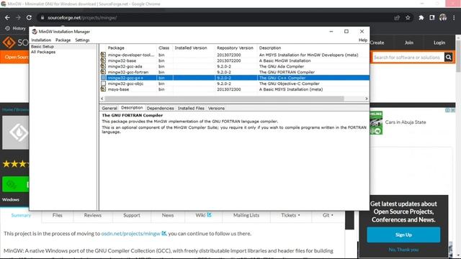
Task: Toggle the mingw32-gcc-ada package checkbox
Action: (103, 66)
